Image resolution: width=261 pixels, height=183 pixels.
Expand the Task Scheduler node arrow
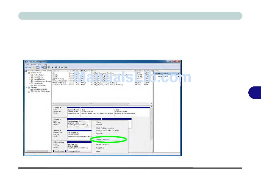coord(29,75)
